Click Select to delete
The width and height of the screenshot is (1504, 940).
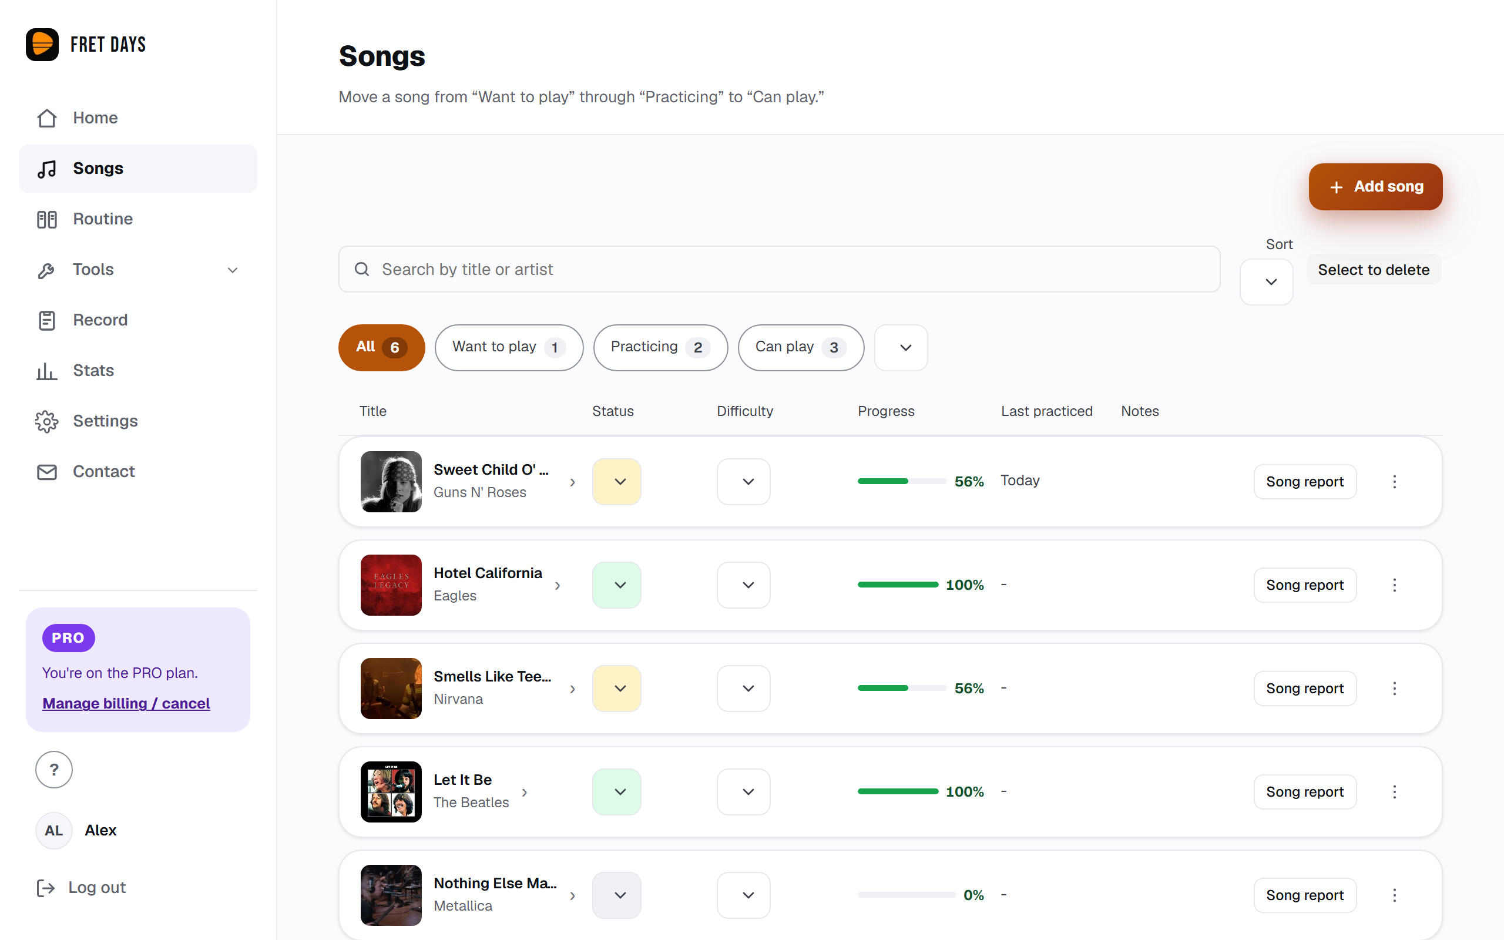coord(1374,270)
